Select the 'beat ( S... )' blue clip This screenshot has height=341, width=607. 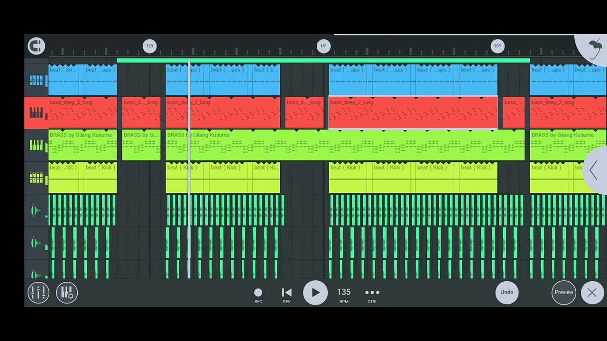[x=266, y=80]
